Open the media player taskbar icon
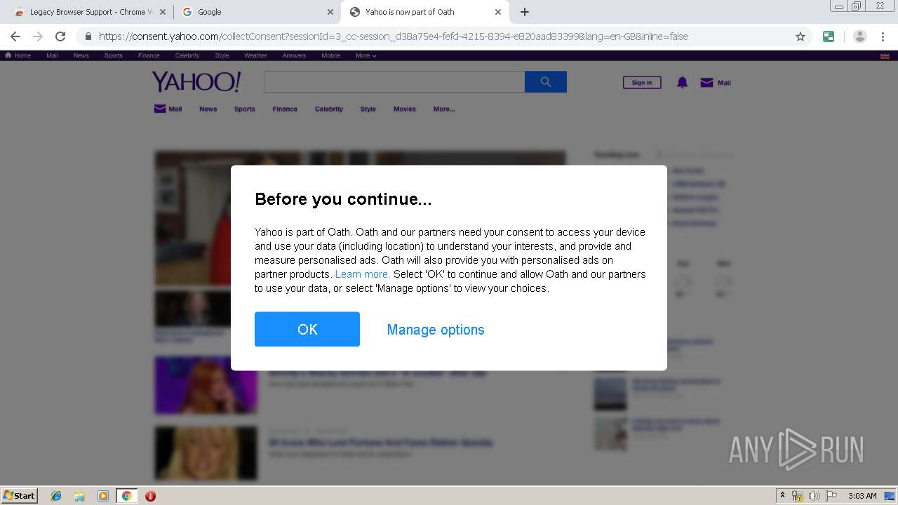The width and height of the screenshot is (898, 505). 103,496
